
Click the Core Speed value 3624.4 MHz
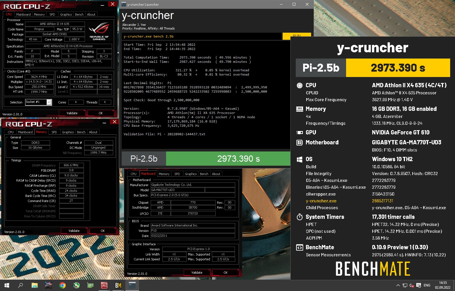point(39,77)
